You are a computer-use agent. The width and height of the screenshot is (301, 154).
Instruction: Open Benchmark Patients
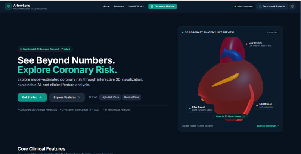tap(272, 6)
